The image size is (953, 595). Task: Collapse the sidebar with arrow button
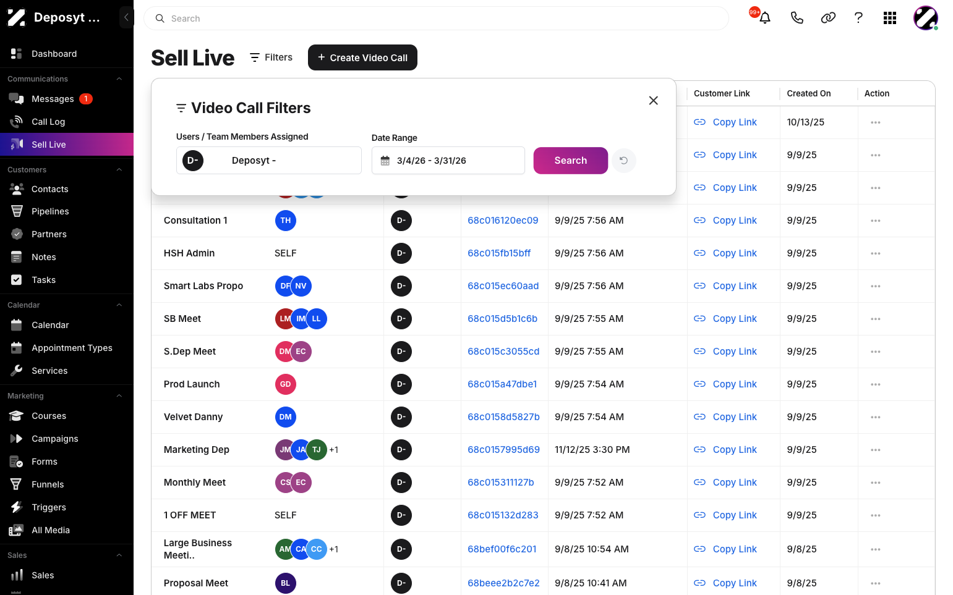(x=126, y=17)
